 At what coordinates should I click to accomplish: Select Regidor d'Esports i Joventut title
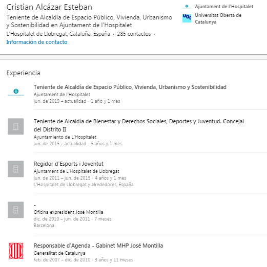[69, 164]
